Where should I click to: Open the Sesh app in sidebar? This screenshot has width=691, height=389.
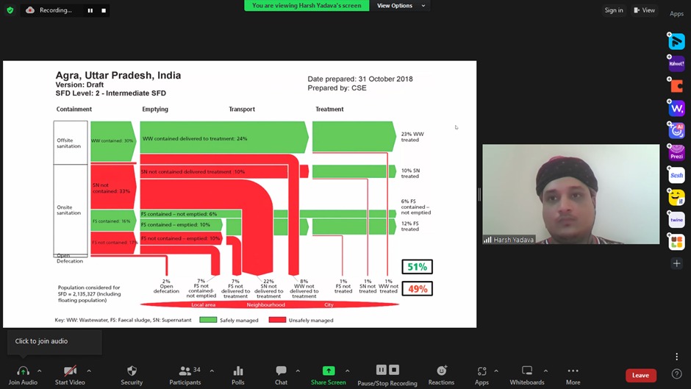click(676, 175)
